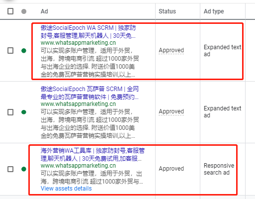
Task: Click green status dot of 瓦萨普 SCRM ad
Action: [24, 112]
